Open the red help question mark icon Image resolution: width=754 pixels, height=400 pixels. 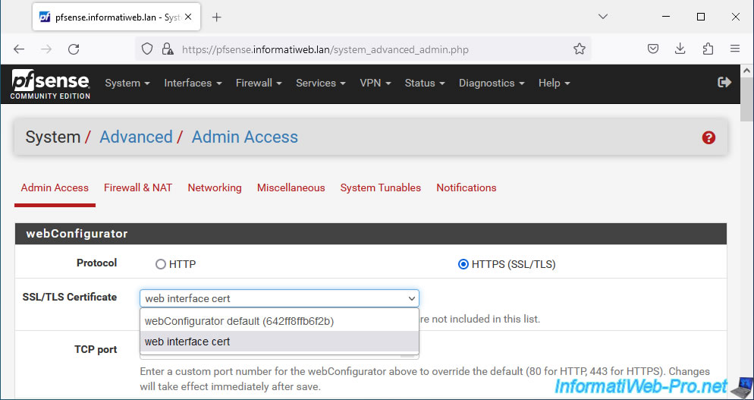pyautogui.click(x=708, y=137)
